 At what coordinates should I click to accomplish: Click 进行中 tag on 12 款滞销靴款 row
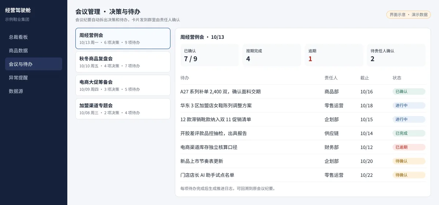[409, 119]
